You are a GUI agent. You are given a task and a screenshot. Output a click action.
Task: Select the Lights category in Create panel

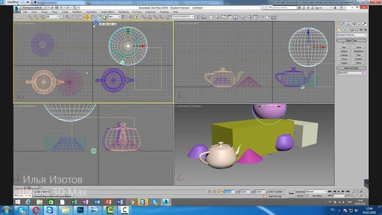[x=347, y=30]
